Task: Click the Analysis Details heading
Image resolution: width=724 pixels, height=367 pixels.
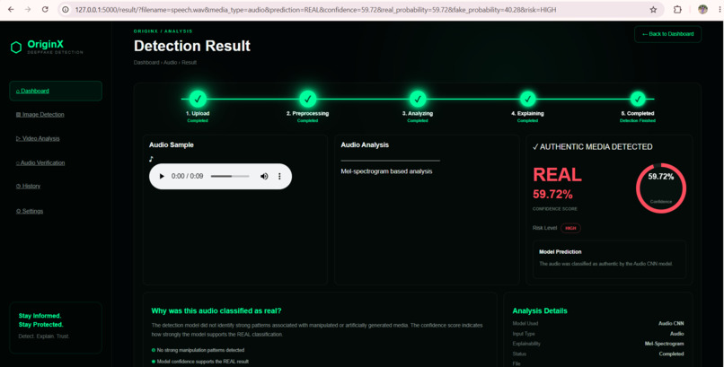Action: coord(540,311)
